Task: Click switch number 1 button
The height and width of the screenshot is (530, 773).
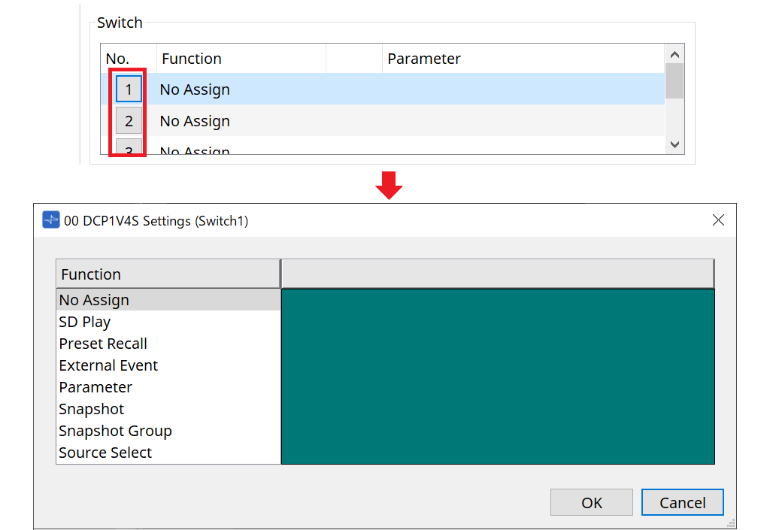Action: (x=129, y=89)
